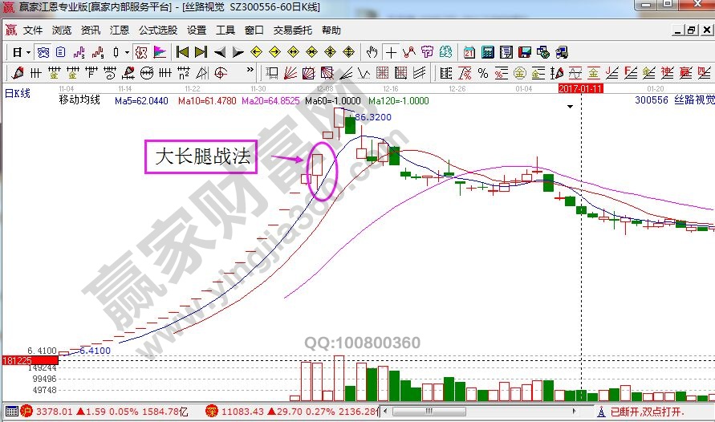Click the floppy disk save icon
715x422 pixels.
524,52
